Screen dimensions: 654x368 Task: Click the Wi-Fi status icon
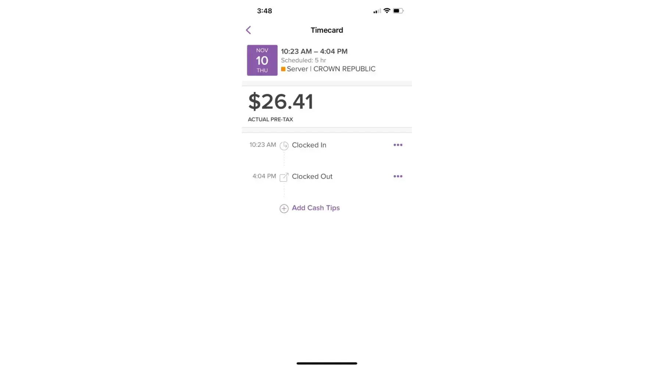coord(387,11)
